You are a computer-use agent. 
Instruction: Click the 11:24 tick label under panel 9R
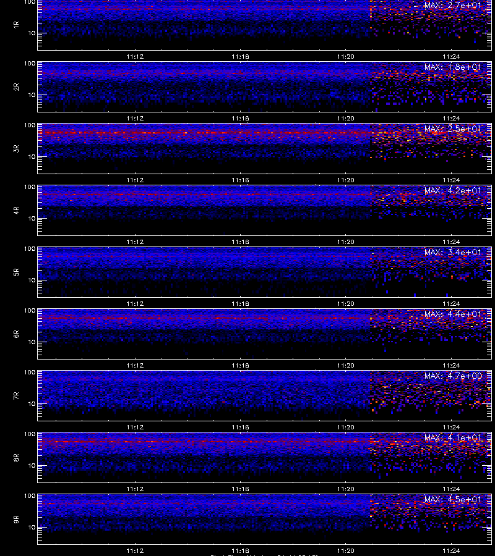click(451, 551)
